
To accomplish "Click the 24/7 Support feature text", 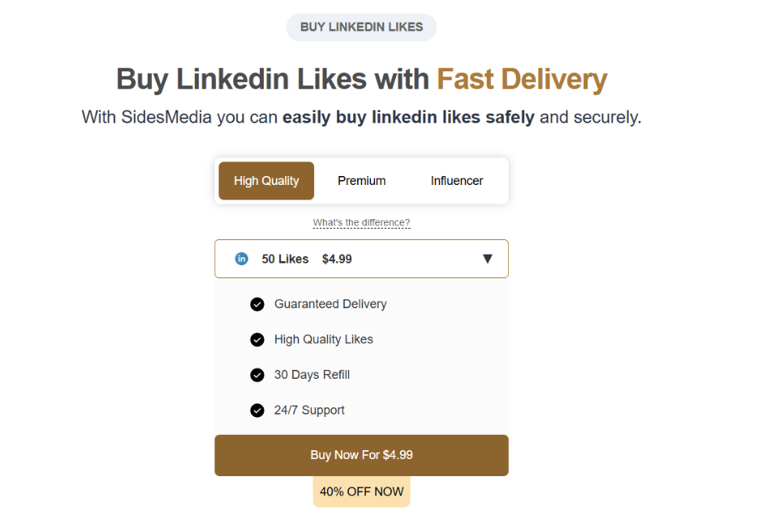I will click(x=309, y=410).
